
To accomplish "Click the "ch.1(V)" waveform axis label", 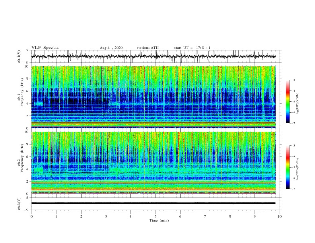I will tap(19, 56).
